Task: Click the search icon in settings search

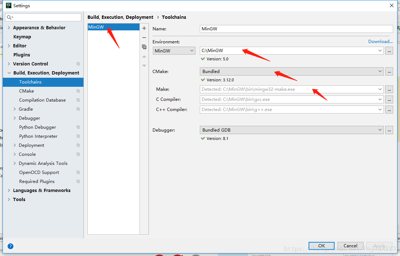Action: click(10, 17)
